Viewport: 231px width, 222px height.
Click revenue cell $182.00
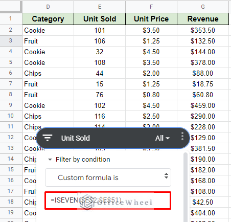pyautogui.click(x=209, y=170)
